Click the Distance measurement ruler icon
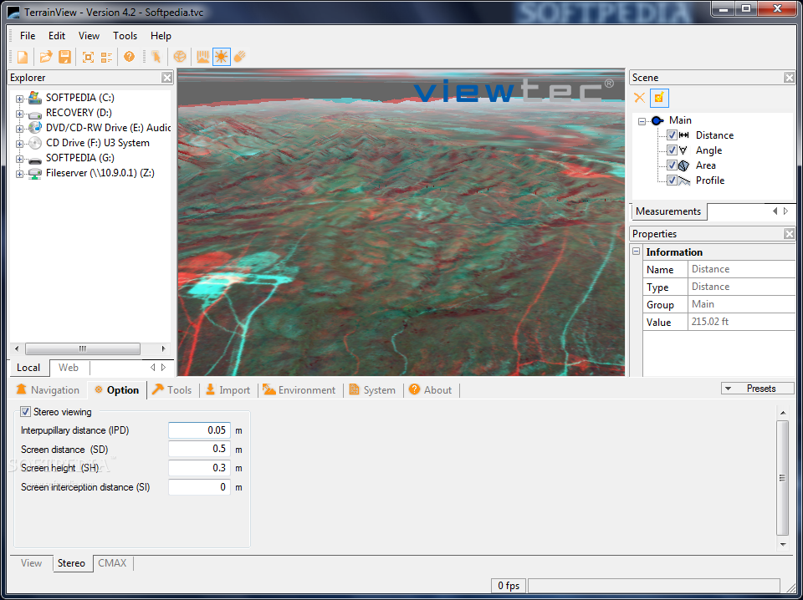Image resolution: width=803 pixels, height=600 pixels. click(684, 135)
